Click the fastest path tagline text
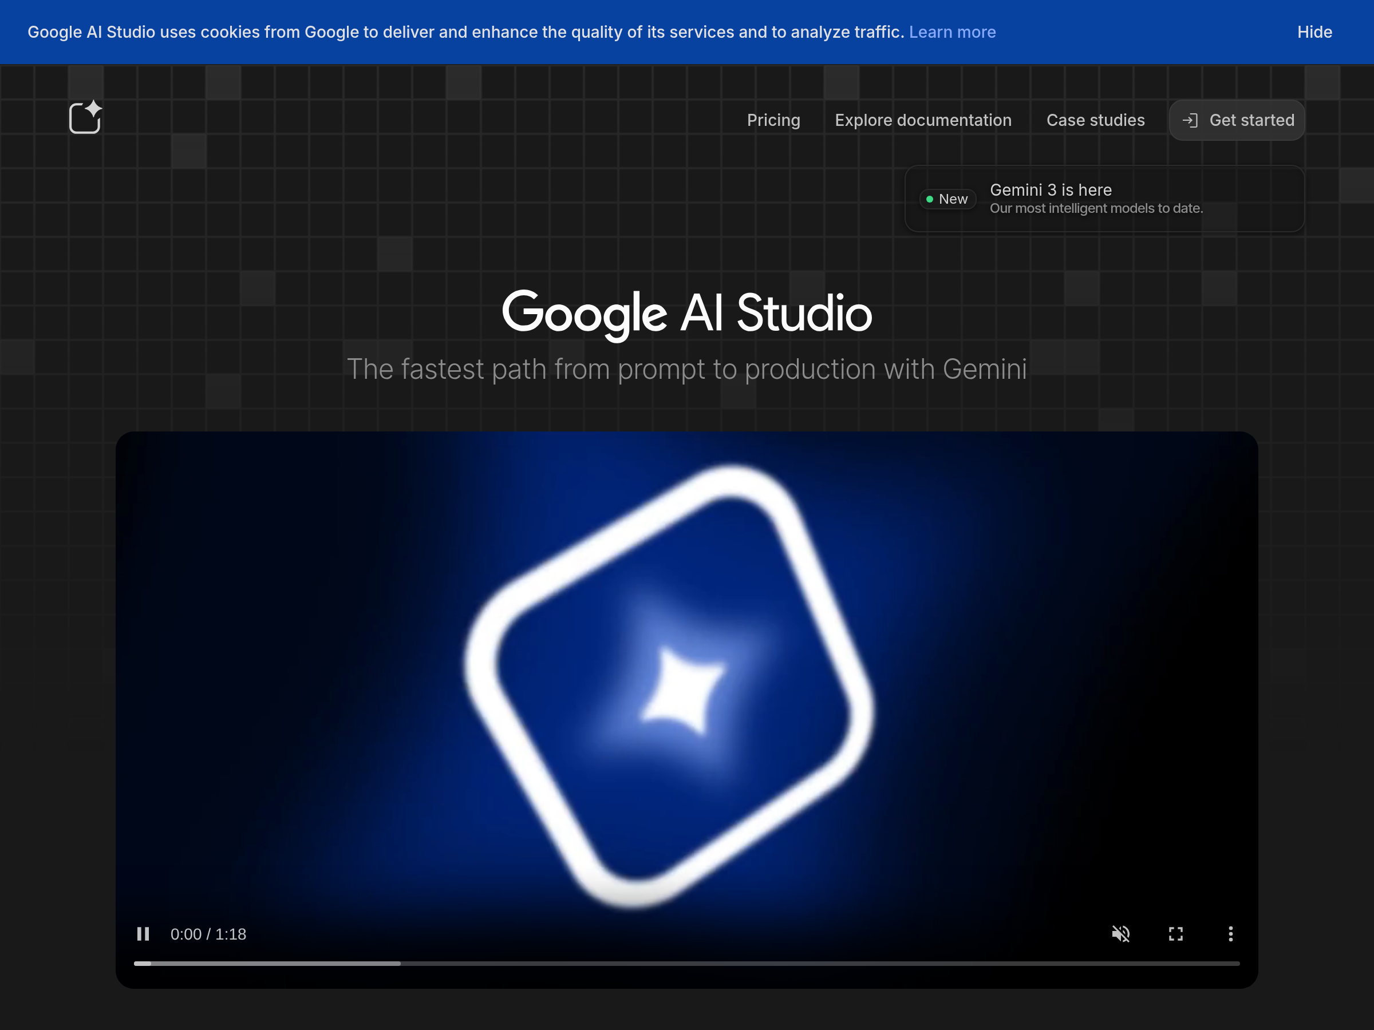1374x1030 pixels. click(x=686, y=370)
